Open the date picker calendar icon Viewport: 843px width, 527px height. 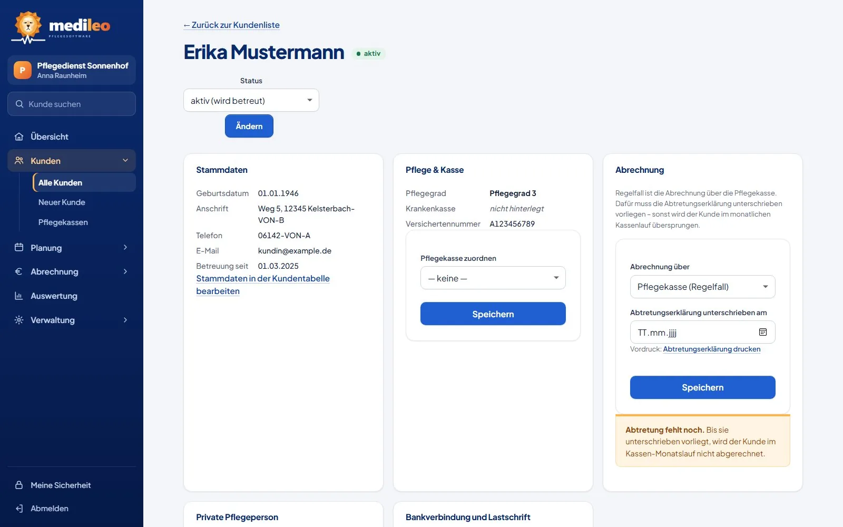click(762, 332)
